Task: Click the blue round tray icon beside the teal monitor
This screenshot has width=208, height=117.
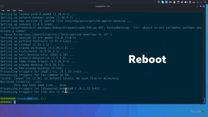Action: pyautogui.click(x=166, y=2)
